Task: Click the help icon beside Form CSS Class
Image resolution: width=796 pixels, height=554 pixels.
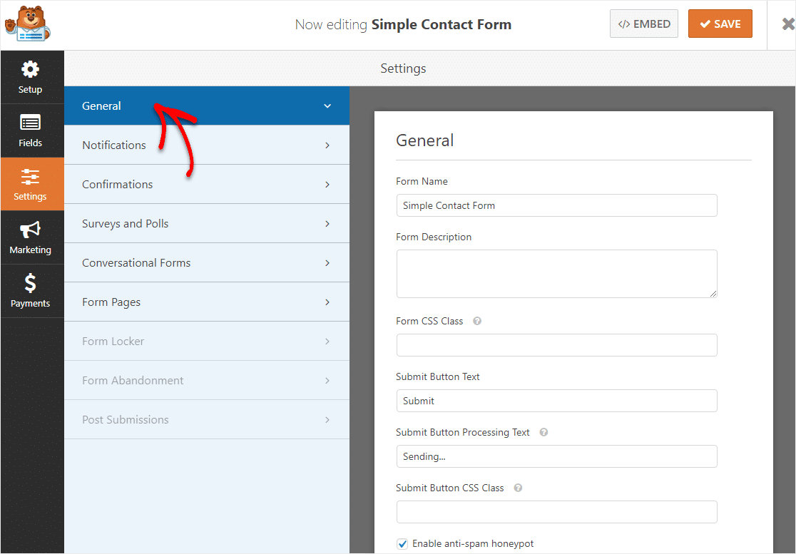Action: (477, 321)
